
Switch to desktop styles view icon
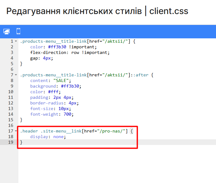(x=7, y=31)
